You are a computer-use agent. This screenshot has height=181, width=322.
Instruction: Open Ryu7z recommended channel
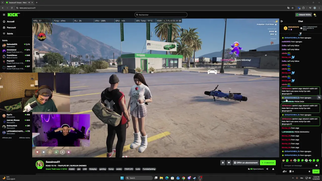[16, 116]
